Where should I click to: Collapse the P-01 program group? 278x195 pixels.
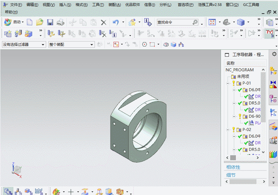pos(228,83)
